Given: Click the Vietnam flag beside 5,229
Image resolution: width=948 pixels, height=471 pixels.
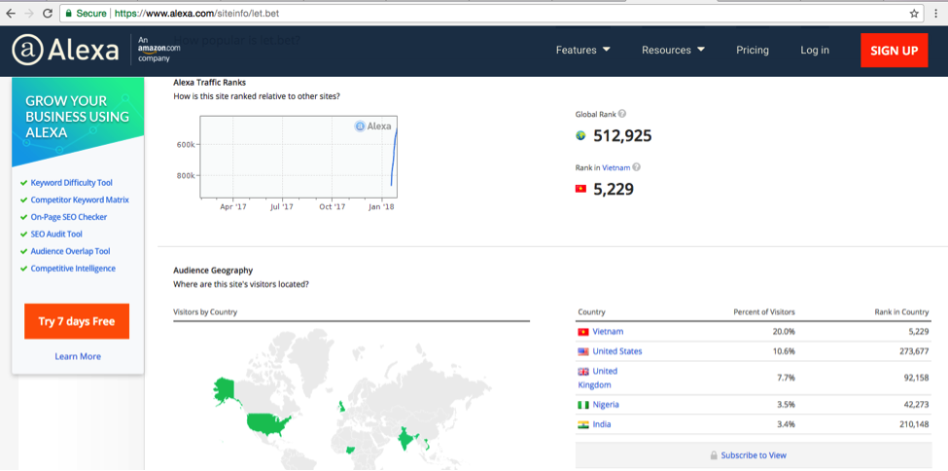Looking at the screenshot, I should point(581,190).
